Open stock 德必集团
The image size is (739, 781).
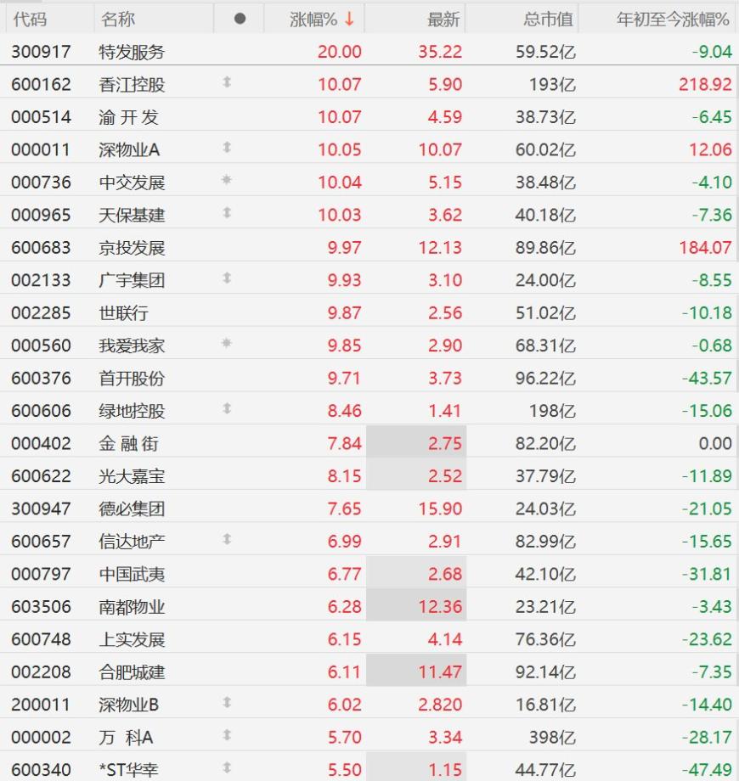coord(132,508)
